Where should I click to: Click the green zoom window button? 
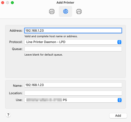click(x=12, y=3)
